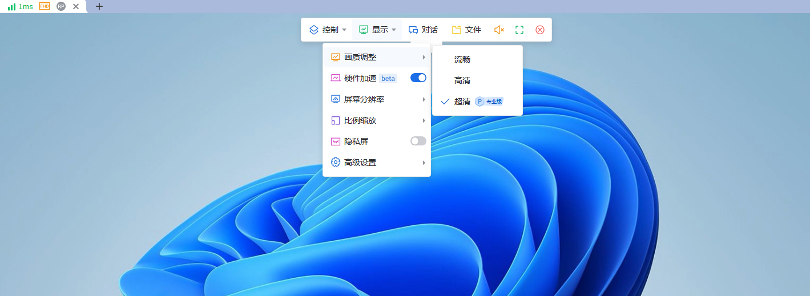Click the 画质调整 orange icon
This screenshot has height=296, width=810.
click(x=336, y=57)
